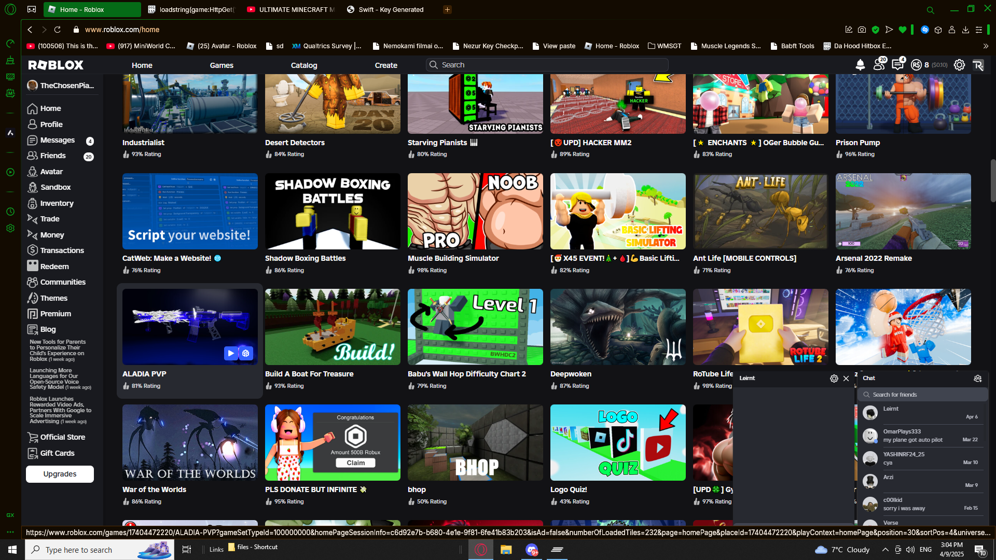996x560 pixels.
Task: Open the messages icon in Roblox header
Action: (x=898, y=64)
